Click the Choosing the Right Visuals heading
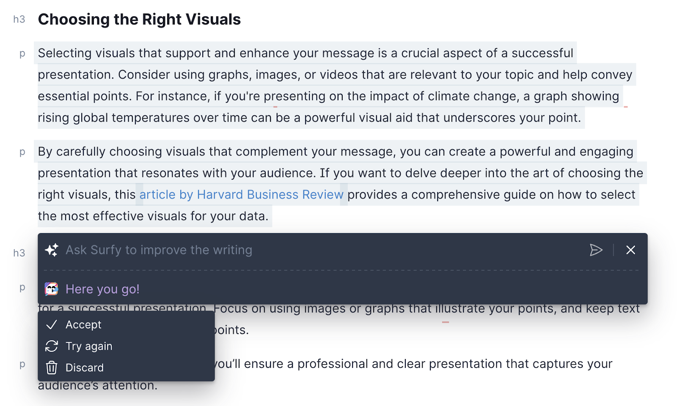This screenshot has height=406, width=677. pos(139,19)
